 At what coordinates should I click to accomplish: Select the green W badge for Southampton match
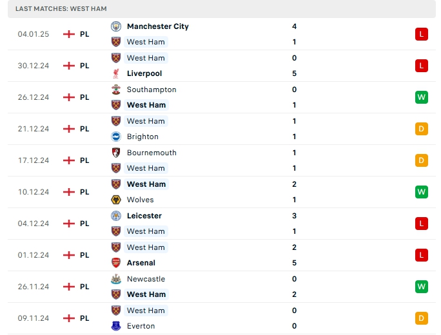pos(422,97)
